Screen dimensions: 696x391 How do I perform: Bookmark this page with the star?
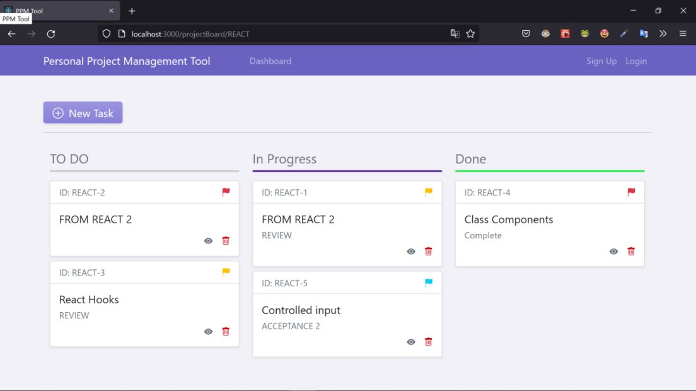pyautogui.click(x=470, y=33)
